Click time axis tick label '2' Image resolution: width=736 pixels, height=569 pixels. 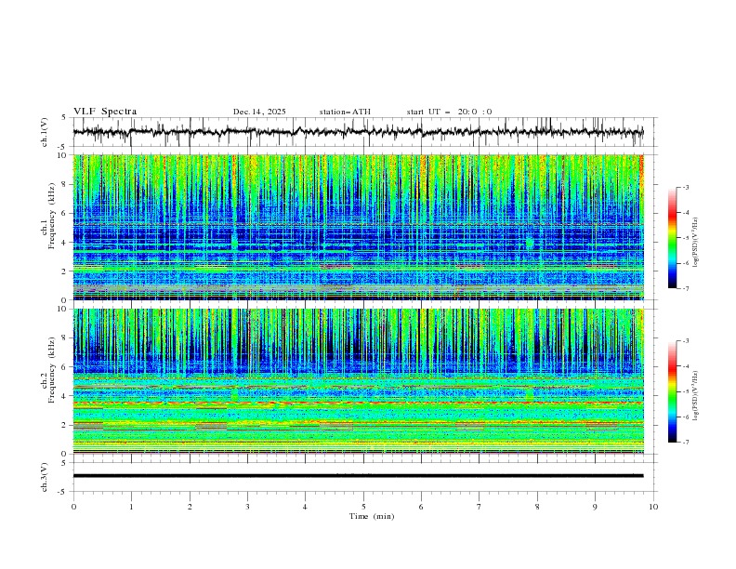(190, 507)
